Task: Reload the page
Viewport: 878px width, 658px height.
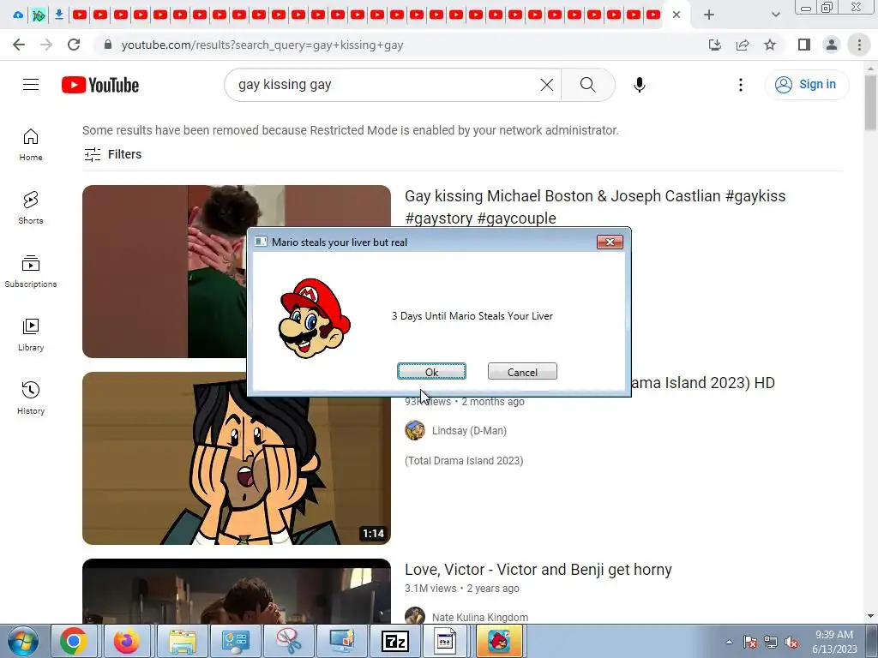Action: (x=74, y=45)
